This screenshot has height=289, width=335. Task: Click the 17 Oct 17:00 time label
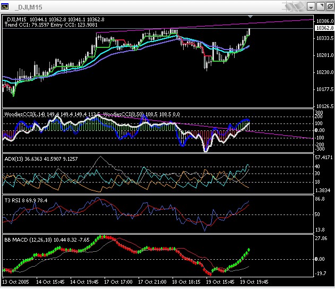pyautogui.click(x=118, y=282)
